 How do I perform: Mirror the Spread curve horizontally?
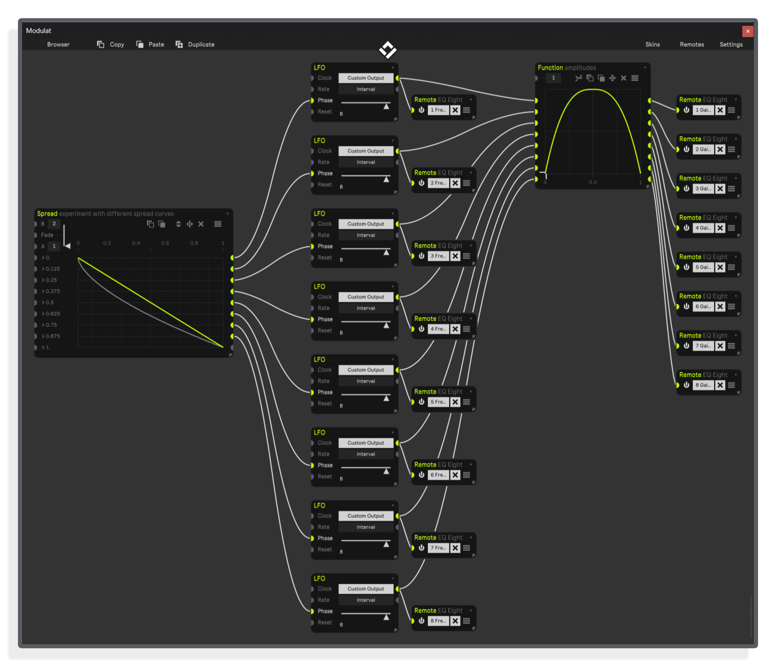(190, 224)
